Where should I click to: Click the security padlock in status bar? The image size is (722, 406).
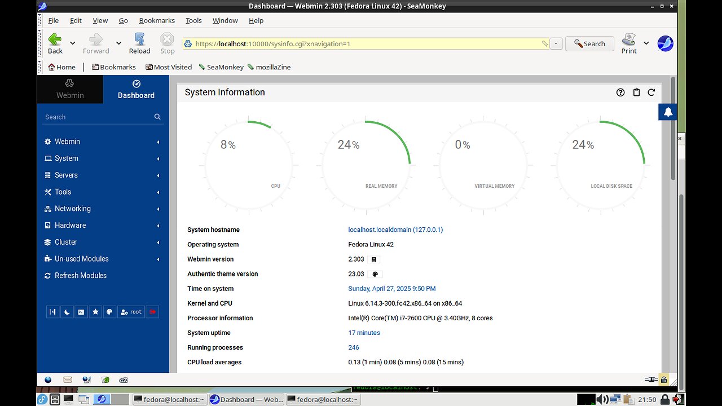tap(664, 380)
